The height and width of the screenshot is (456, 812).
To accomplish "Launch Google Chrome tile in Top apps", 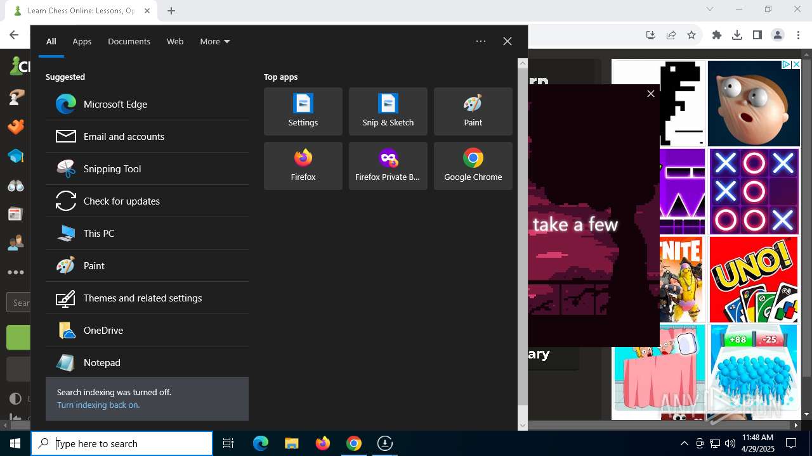I will pyautogui.click(x=473, y=166).
